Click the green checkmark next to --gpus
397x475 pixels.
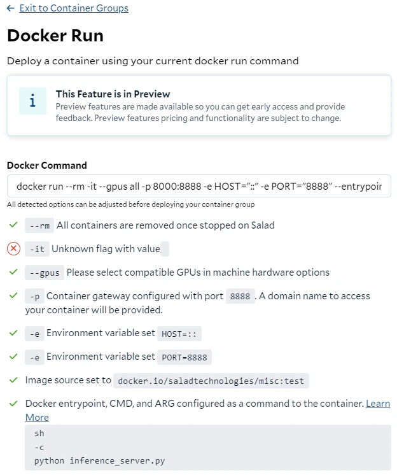point(13,272)
